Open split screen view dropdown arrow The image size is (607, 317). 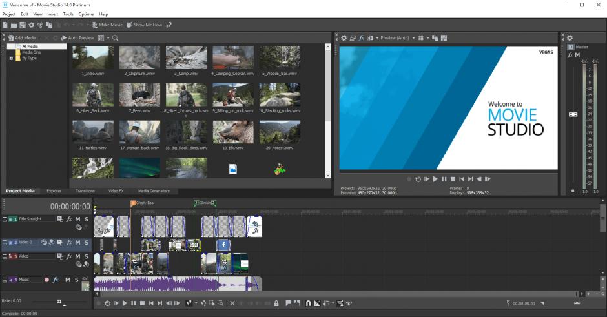(377, 38)
